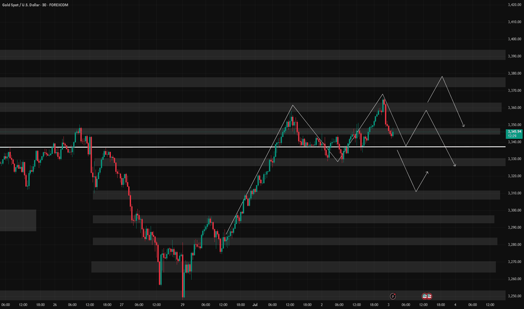524x309 pixels.
Task: Click the current price label 3,345.94
Action: point(514,132)
